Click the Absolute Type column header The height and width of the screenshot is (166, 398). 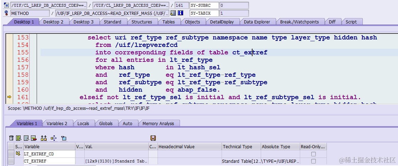click(280, 147)
